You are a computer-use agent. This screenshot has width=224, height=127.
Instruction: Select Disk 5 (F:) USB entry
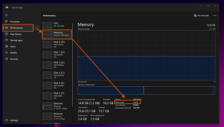(57, 96)
